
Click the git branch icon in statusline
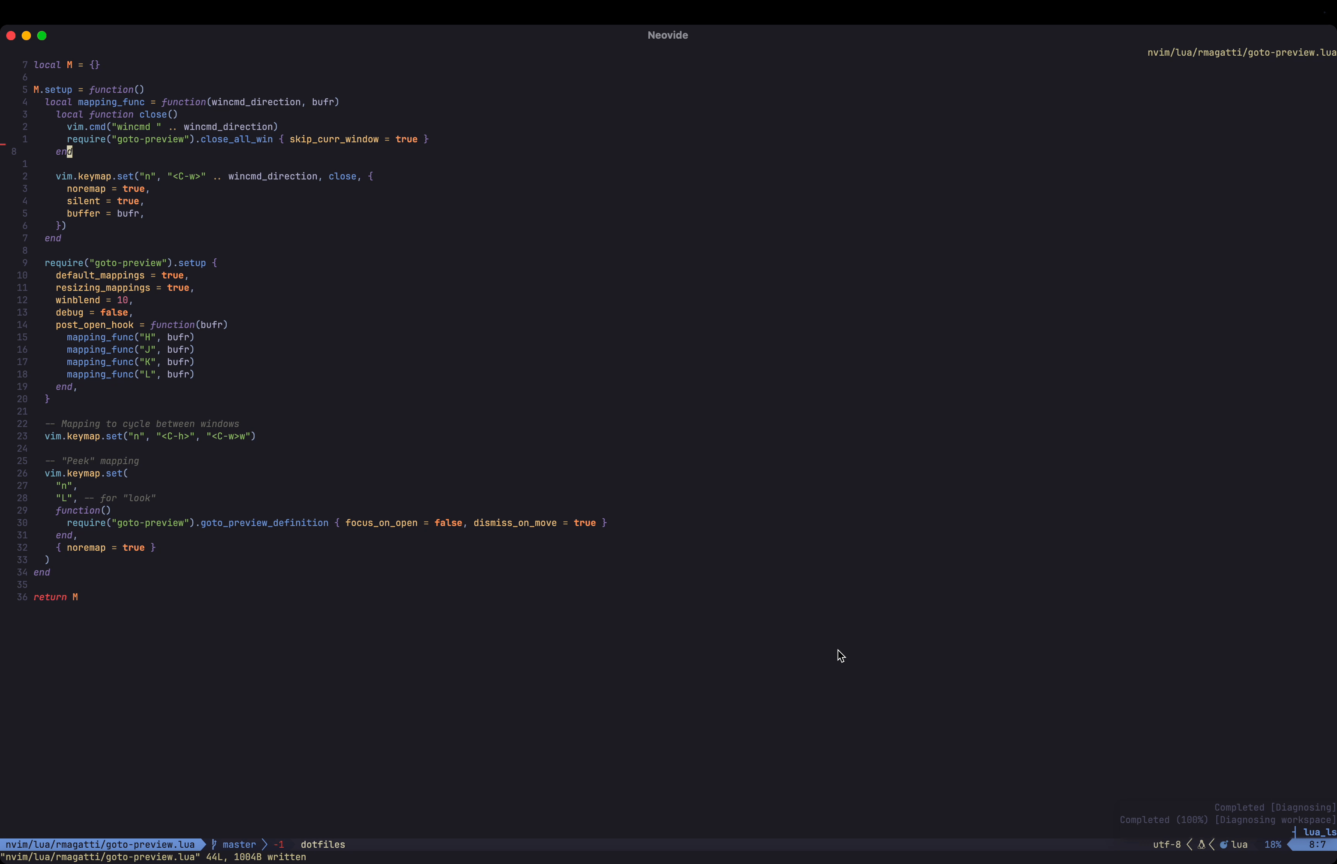[x=214, y=844]
